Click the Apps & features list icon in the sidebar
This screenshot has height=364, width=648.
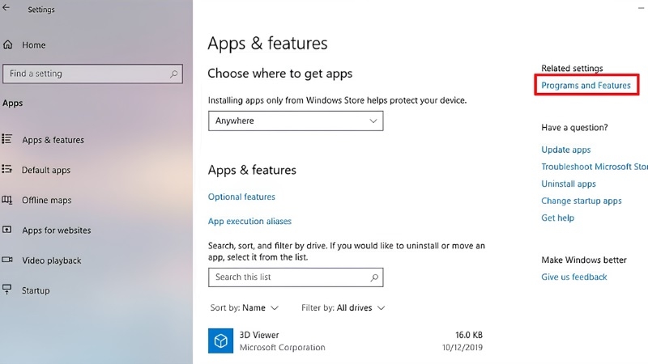[x=6, y=139]
